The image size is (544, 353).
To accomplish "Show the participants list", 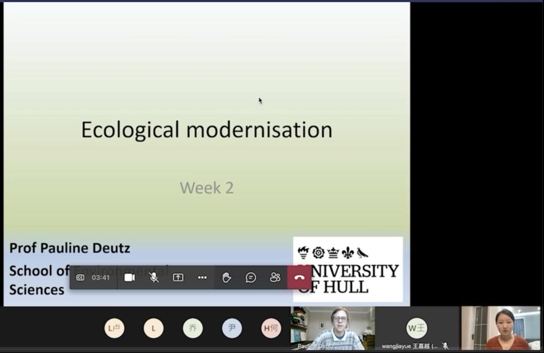I will coord(275,277).
